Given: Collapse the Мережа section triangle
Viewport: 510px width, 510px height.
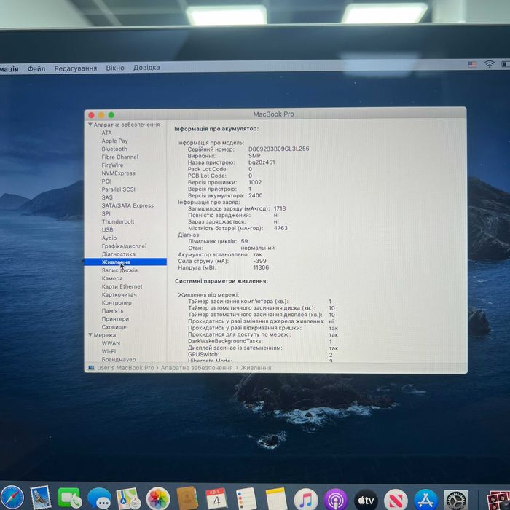Looking at the screenshot, I should (90, 334).
